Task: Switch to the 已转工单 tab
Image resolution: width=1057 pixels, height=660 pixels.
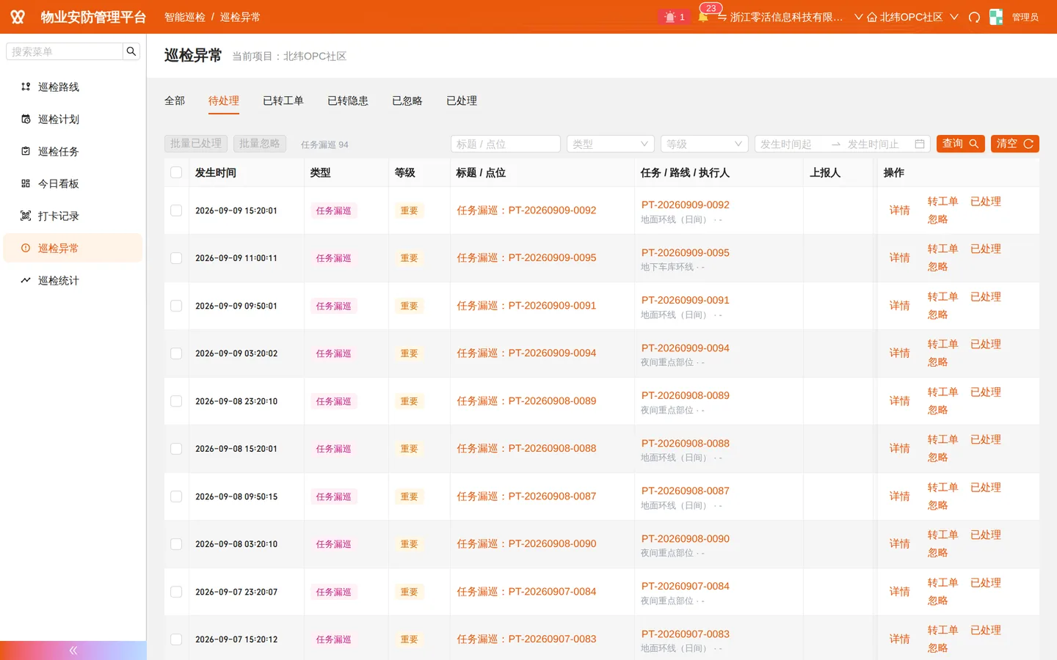Action: (x=283, y=100)
